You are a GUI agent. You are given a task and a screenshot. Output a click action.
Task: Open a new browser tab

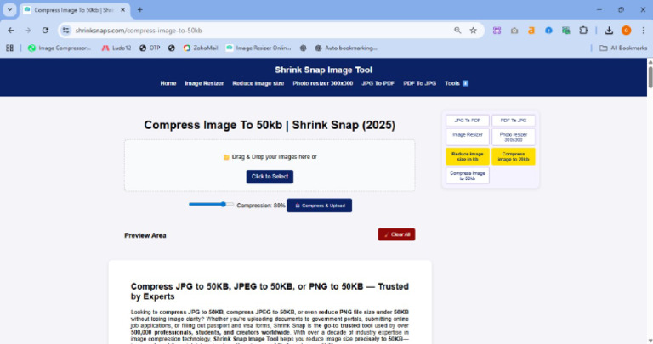pos(140,10)
